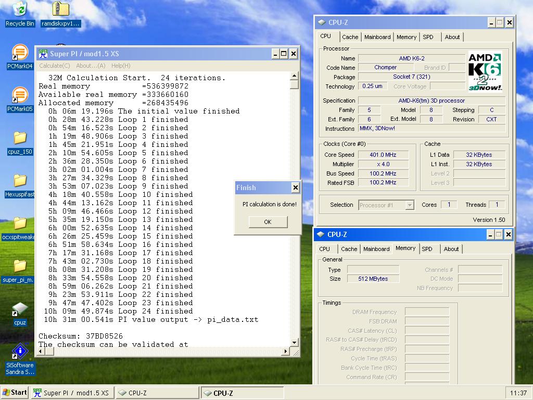Switch to SPD tab in top CPU-Z window
The width and height of the screenshot is (533, 400).
[428, 37]
